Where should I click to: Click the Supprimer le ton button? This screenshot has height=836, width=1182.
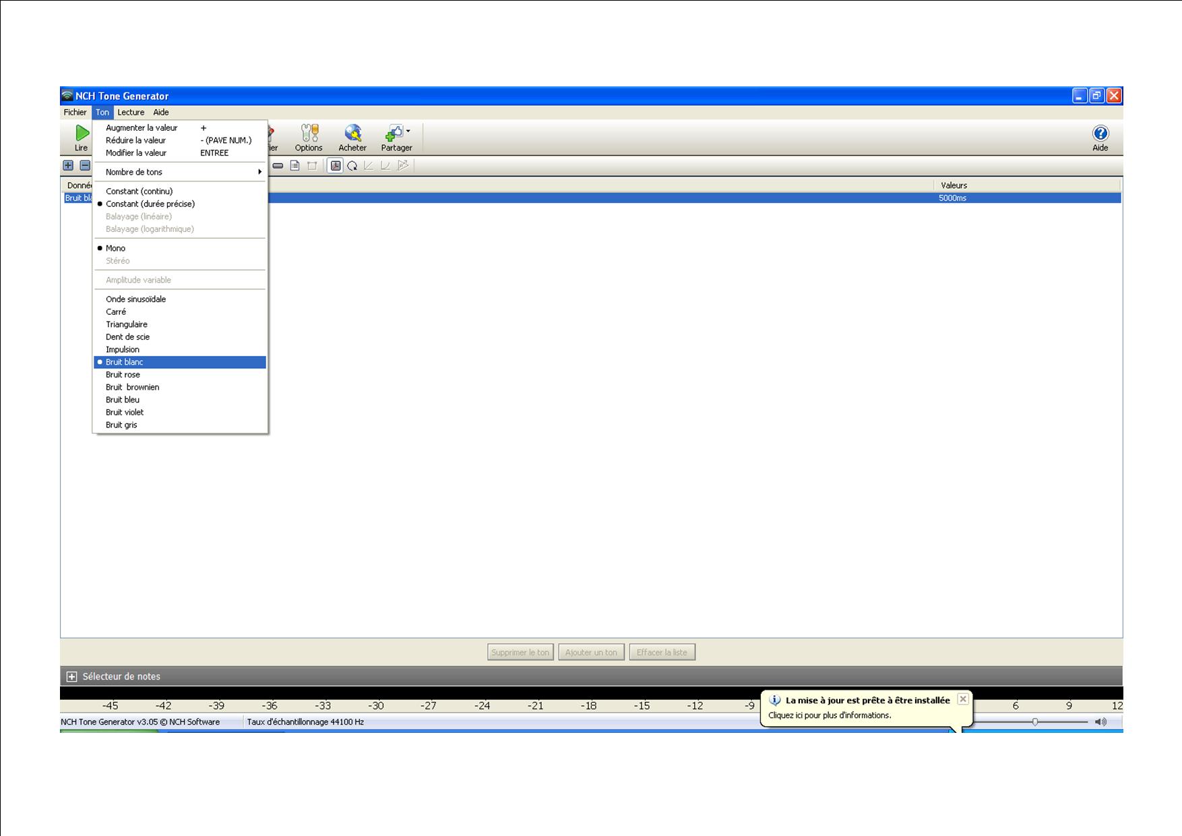520,653
